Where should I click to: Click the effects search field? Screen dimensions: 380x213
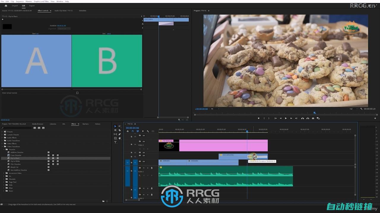(x=17, y=128)
